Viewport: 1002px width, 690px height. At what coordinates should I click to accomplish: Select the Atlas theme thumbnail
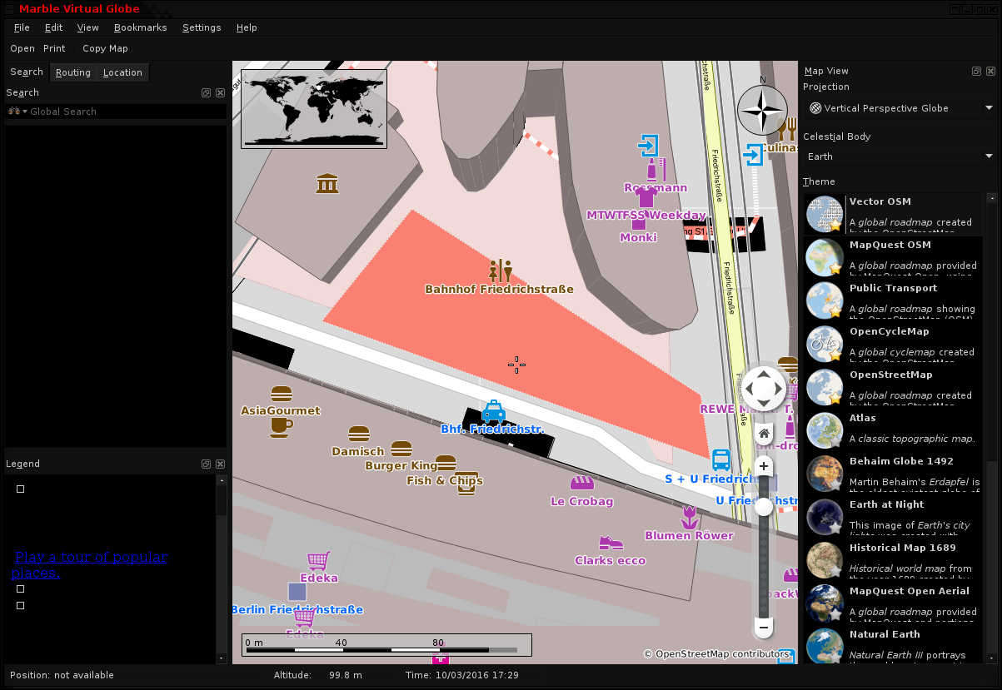[x=825, y=429]
